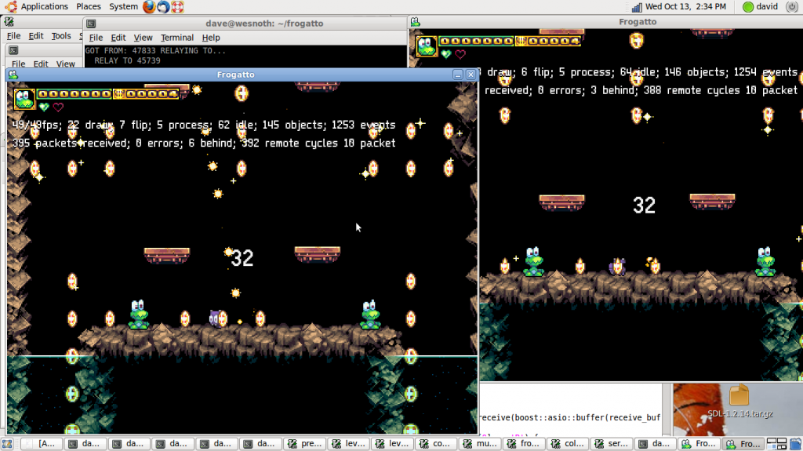Click the frog portrait in the right Frogatto HUD
Image resolution: width=803 pixels, height=451 pixels.
(x=426, y=46)
